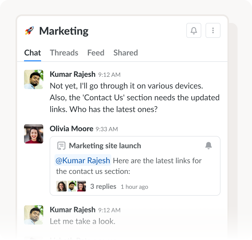The width and height of the screenshot is (252, 240).
Task: Click first replier avatar in the thread
Action: pyautogui.click(x=61, y=186)
